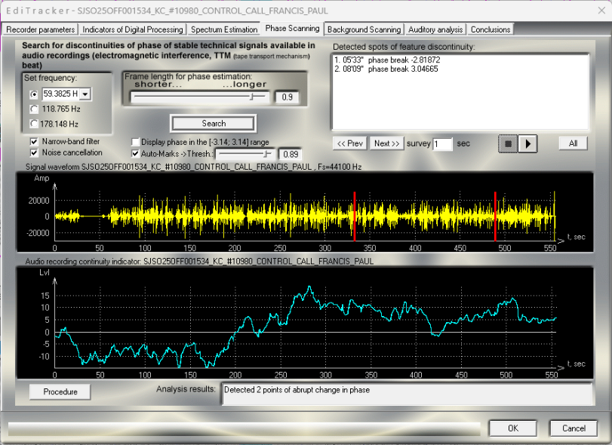The height and width of the screenshot is (445, 612).
Task: Switch to the Spectrum Estimation tab
Action: [x=224, y=29]
